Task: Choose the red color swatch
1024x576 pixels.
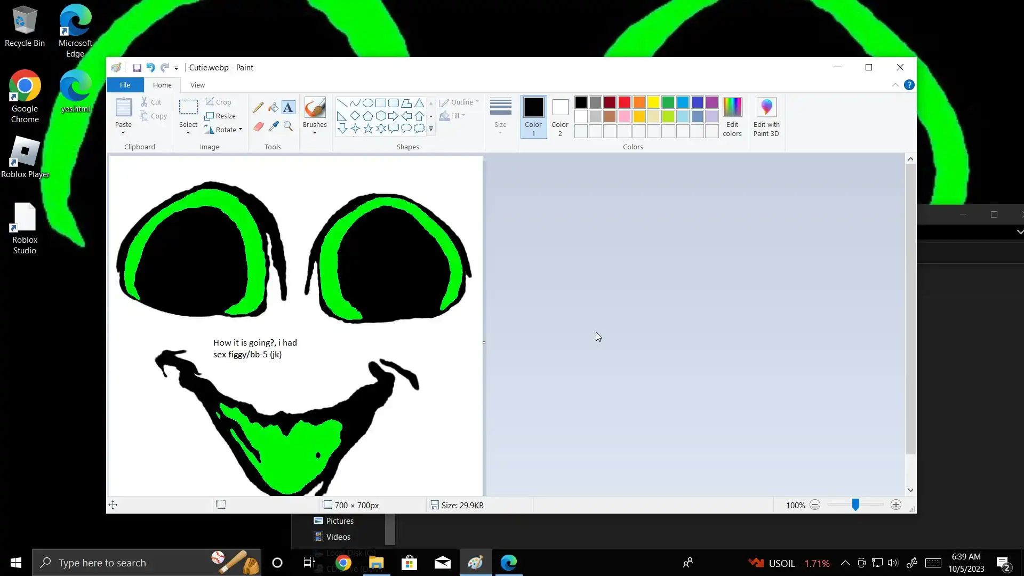Action: (x=625, y=102)
